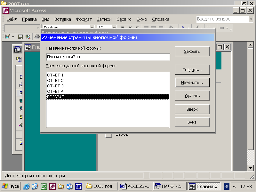This screenshot has width=256, height=192.
Task: Click the Вверх button
Action: click(192, 109)
